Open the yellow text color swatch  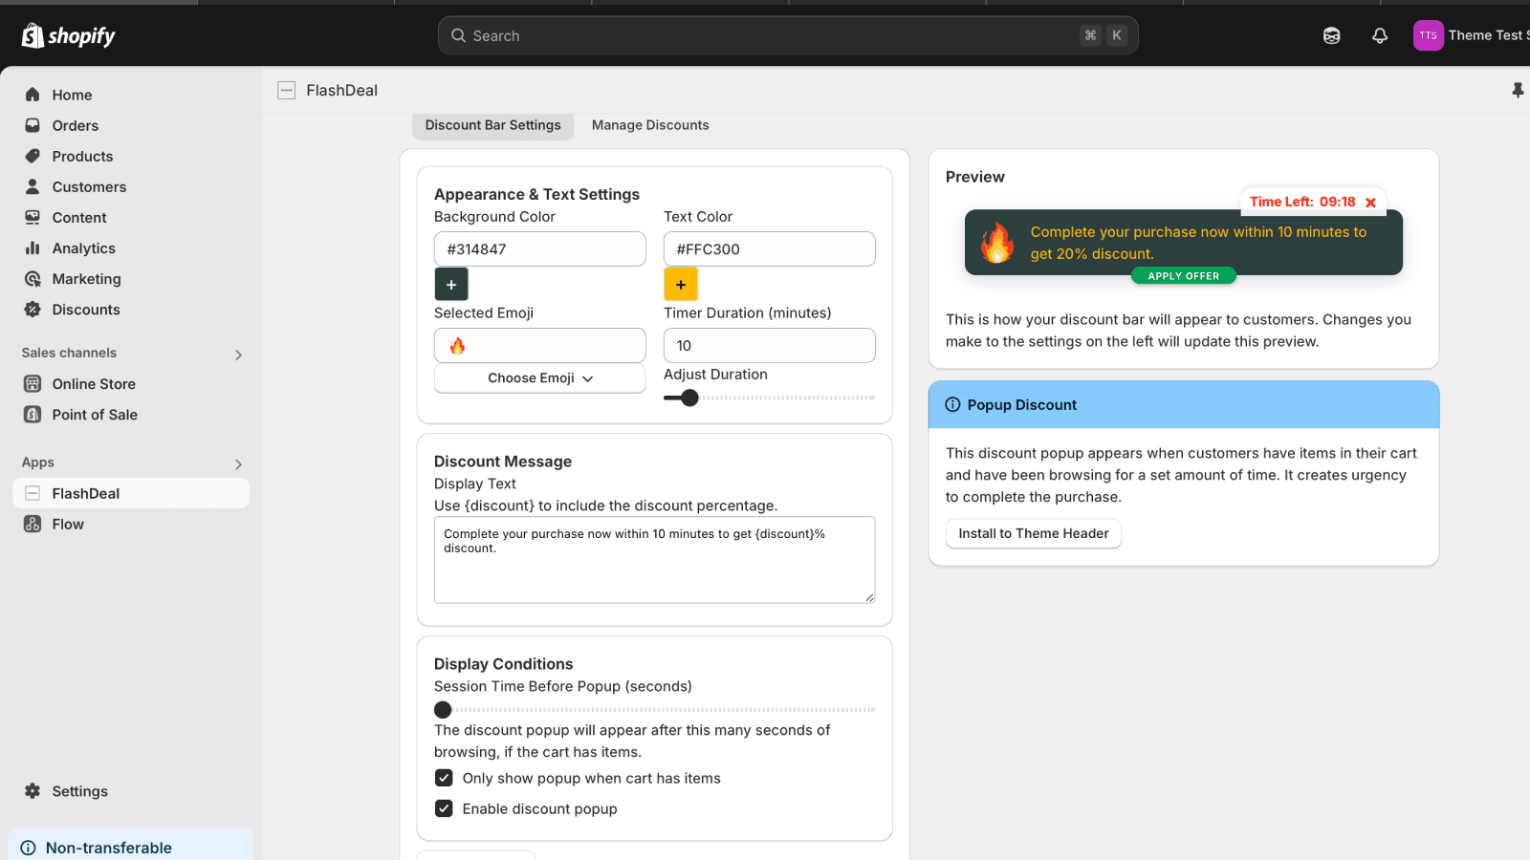pyautogui.click(x=681, y=285)
